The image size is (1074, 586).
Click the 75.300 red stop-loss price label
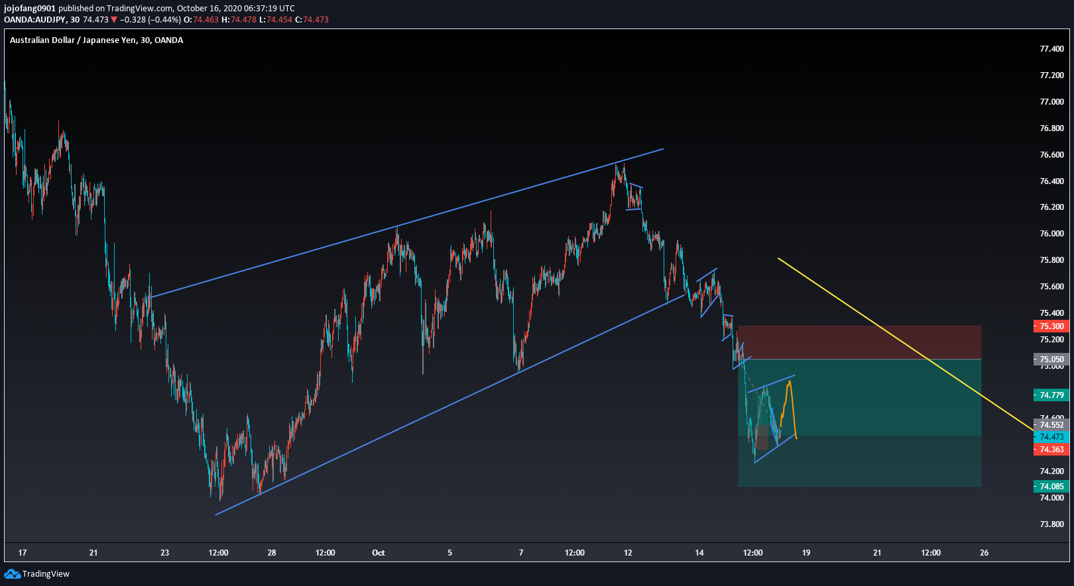pyautogui.click(x=1051, y=326)
